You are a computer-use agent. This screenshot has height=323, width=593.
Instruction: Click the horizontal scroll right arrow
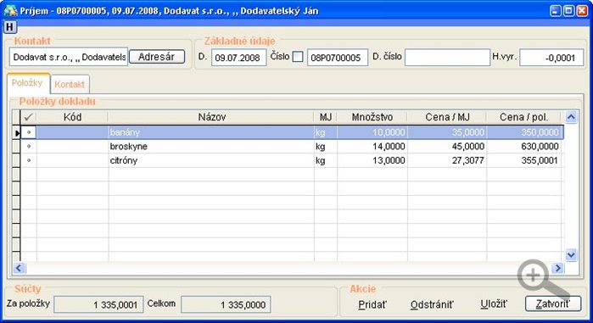pyautogui.click(x=557, y=268)
